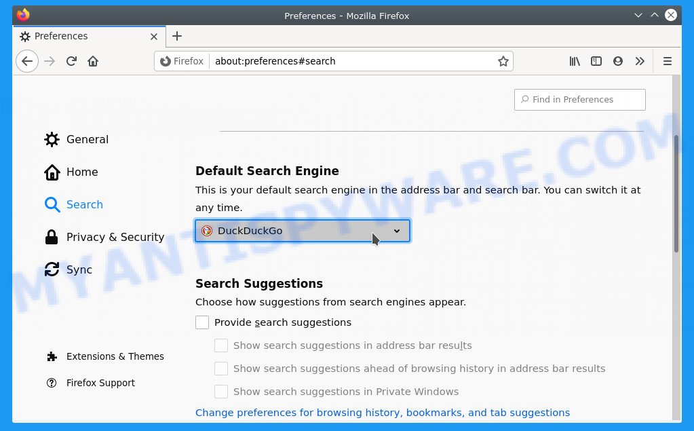Open Privacy & Security preferences category
Screen dimensions: 694x431
(104, 237)
